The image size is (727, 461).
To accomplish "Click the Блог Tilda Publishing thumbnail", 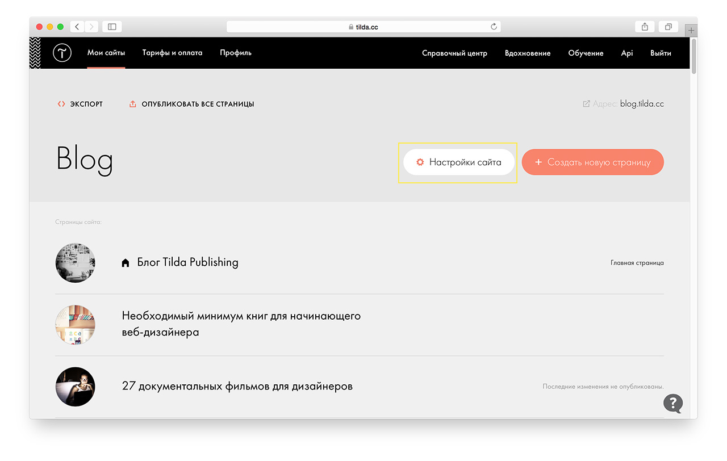I will tap(75, 263).
